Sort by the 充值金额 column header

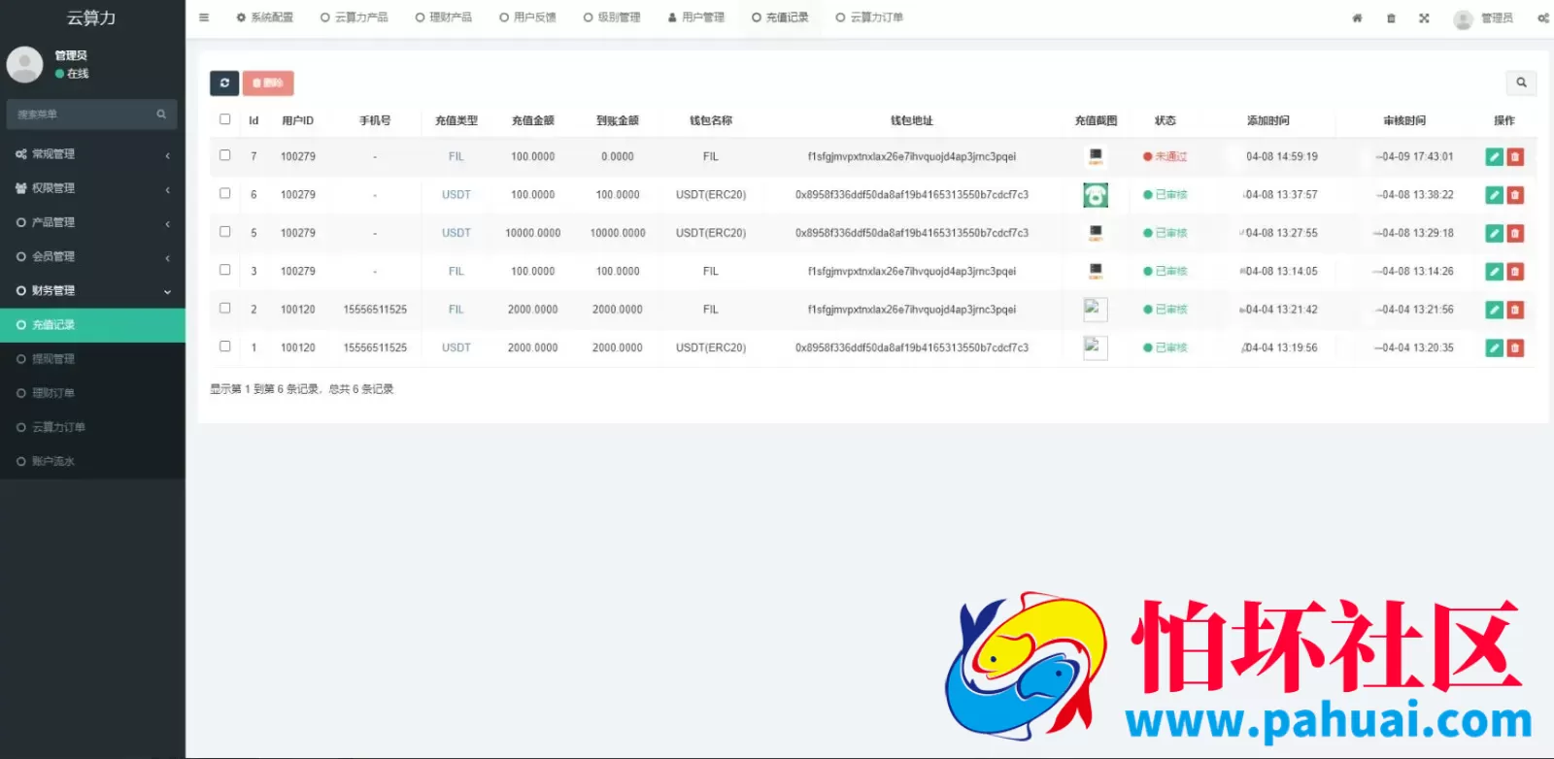532,120
